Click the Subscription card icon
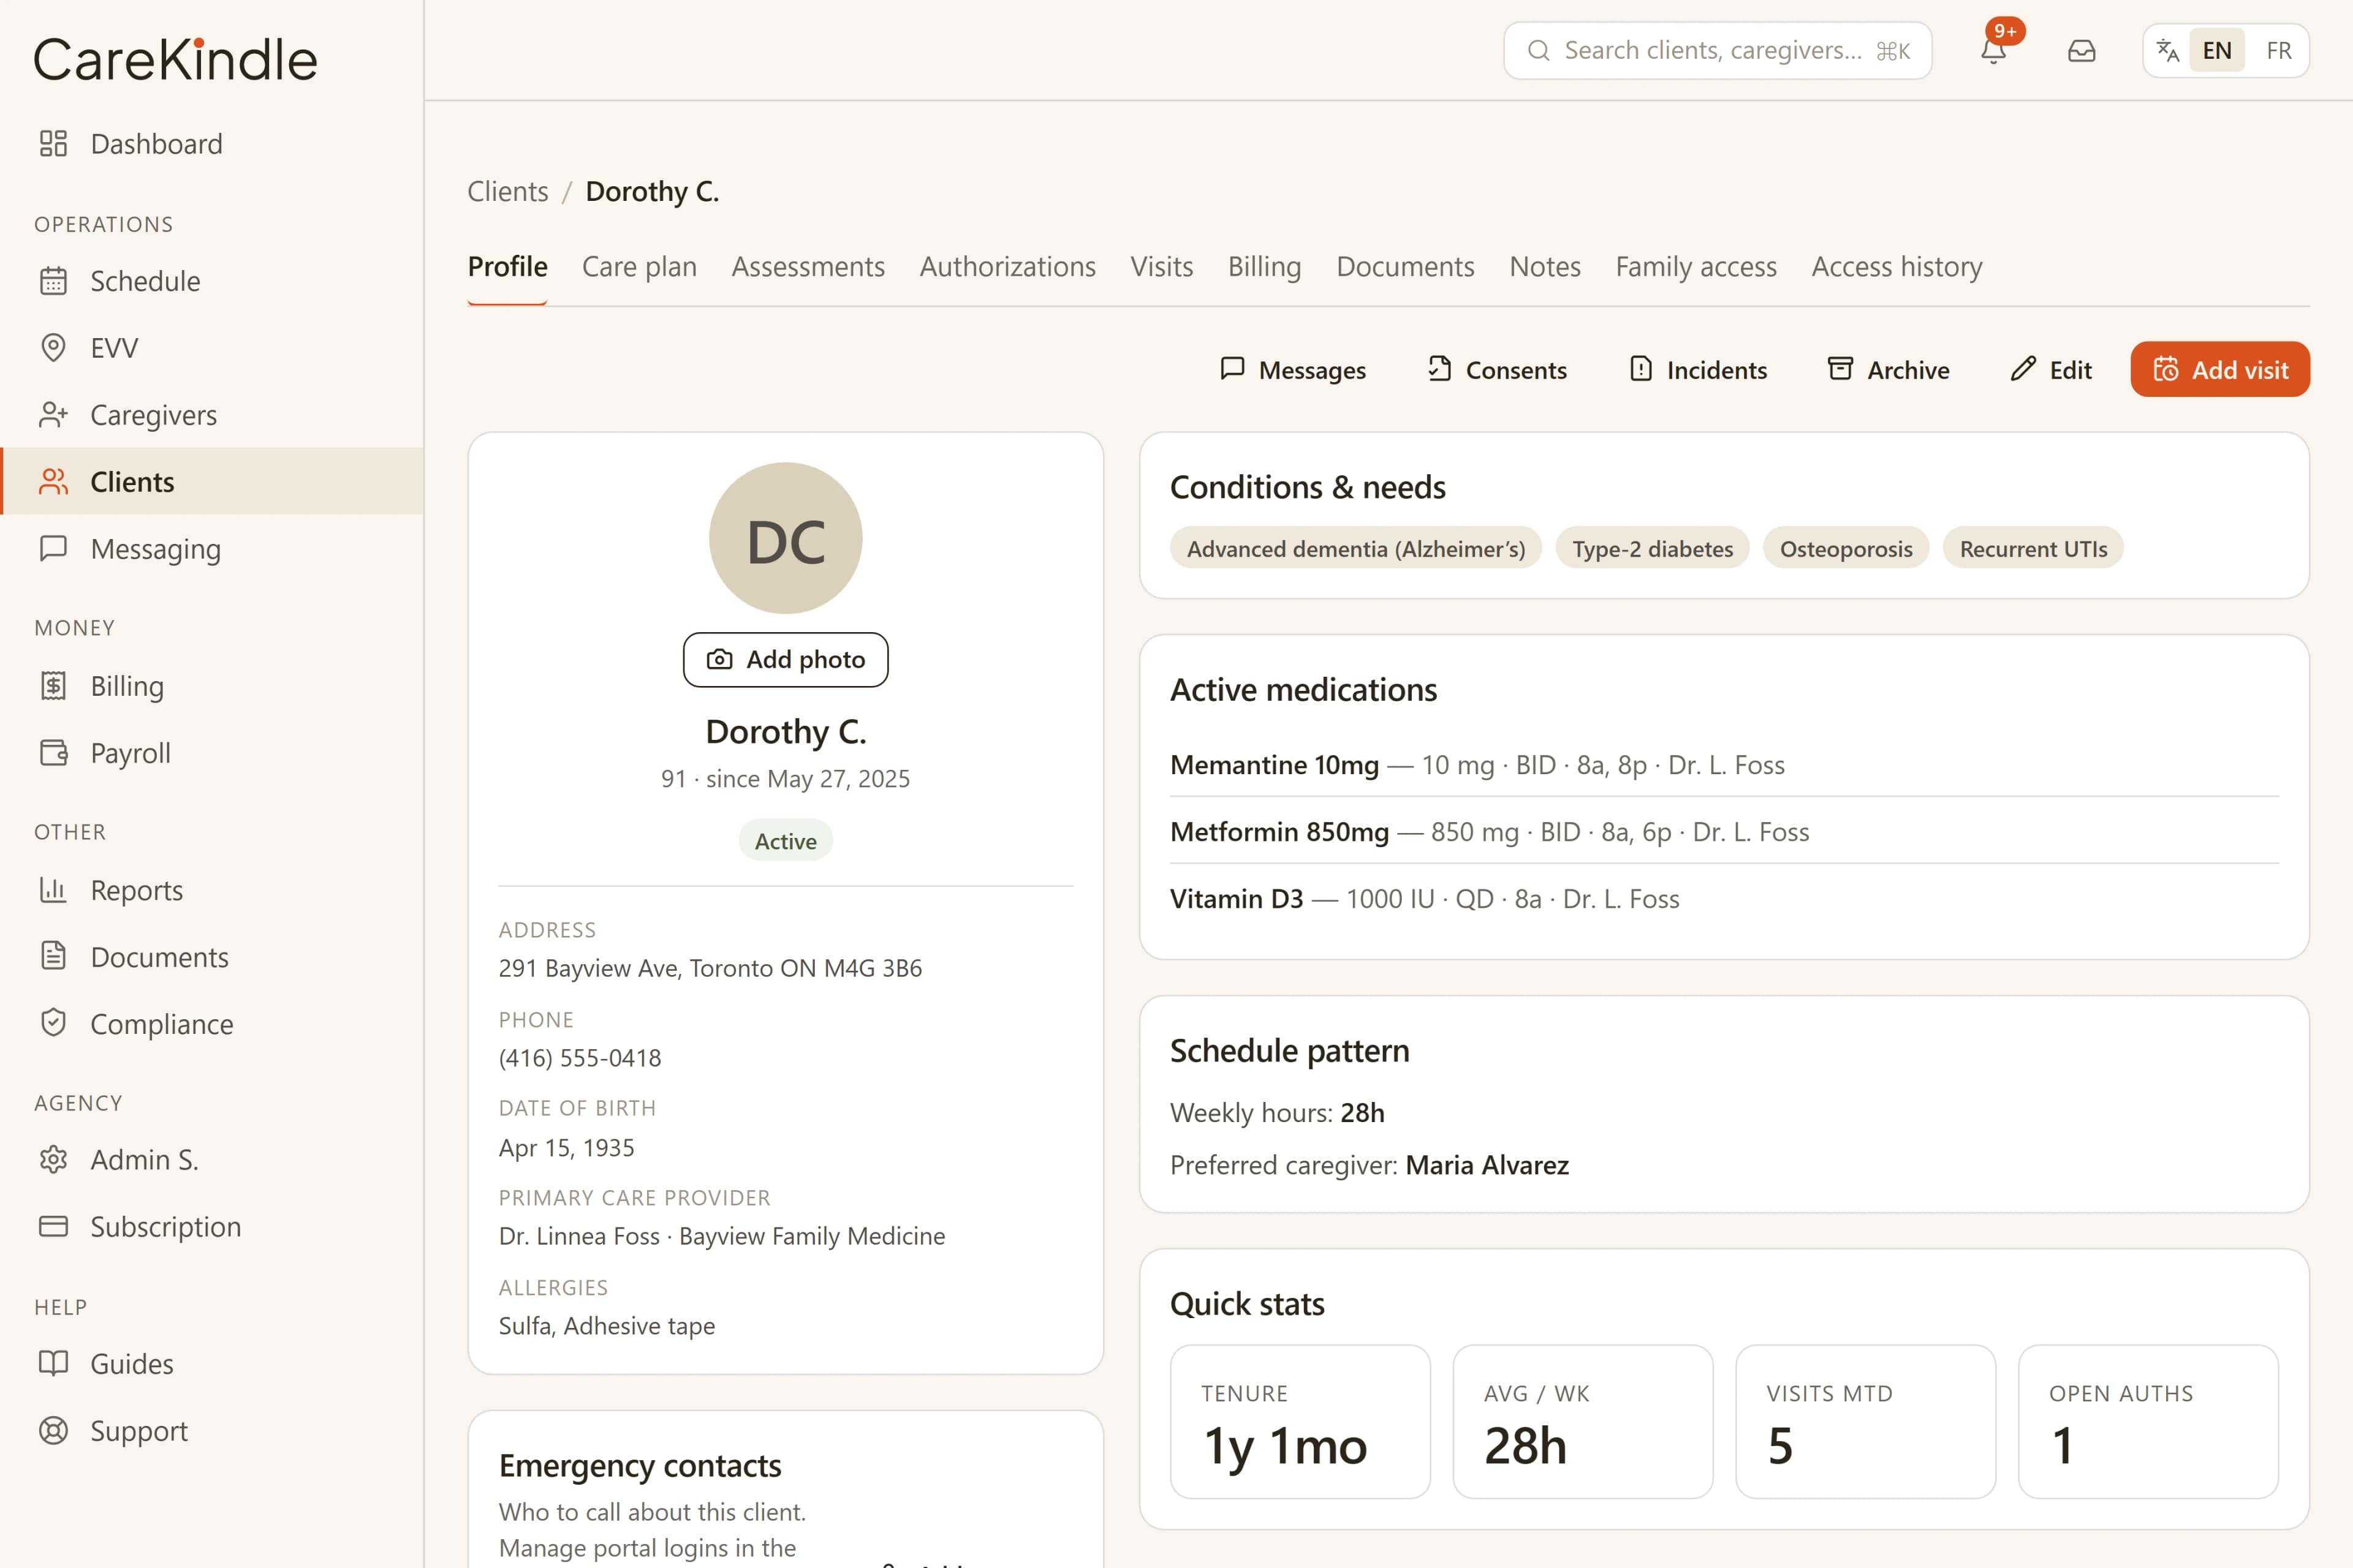The width and height of the screenshot is (2353, 1568). [53, 1227]
